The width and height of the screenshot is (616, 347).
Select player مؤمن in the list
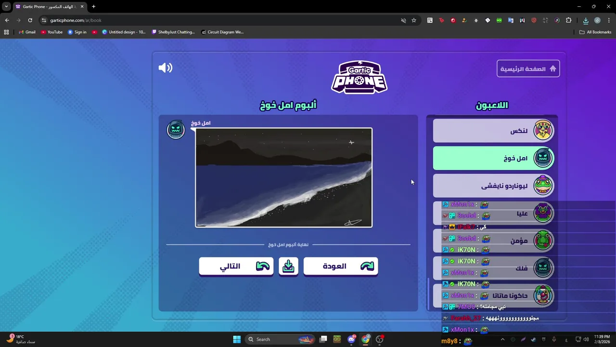494,240
